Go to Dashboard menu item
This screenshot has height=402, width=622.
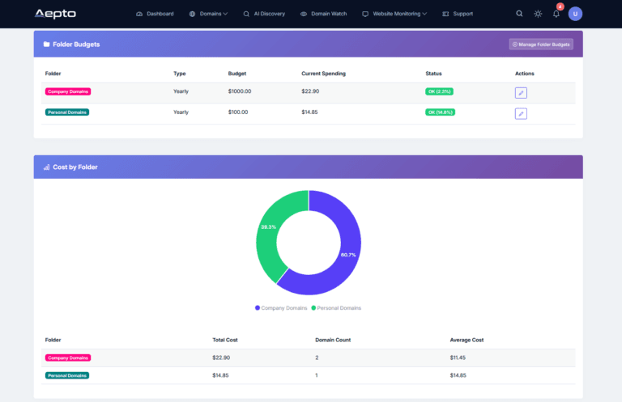155,14
